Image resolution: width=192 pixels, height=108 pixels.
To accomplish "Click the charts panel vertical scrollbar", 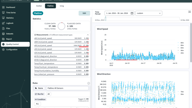I will 191,43.
